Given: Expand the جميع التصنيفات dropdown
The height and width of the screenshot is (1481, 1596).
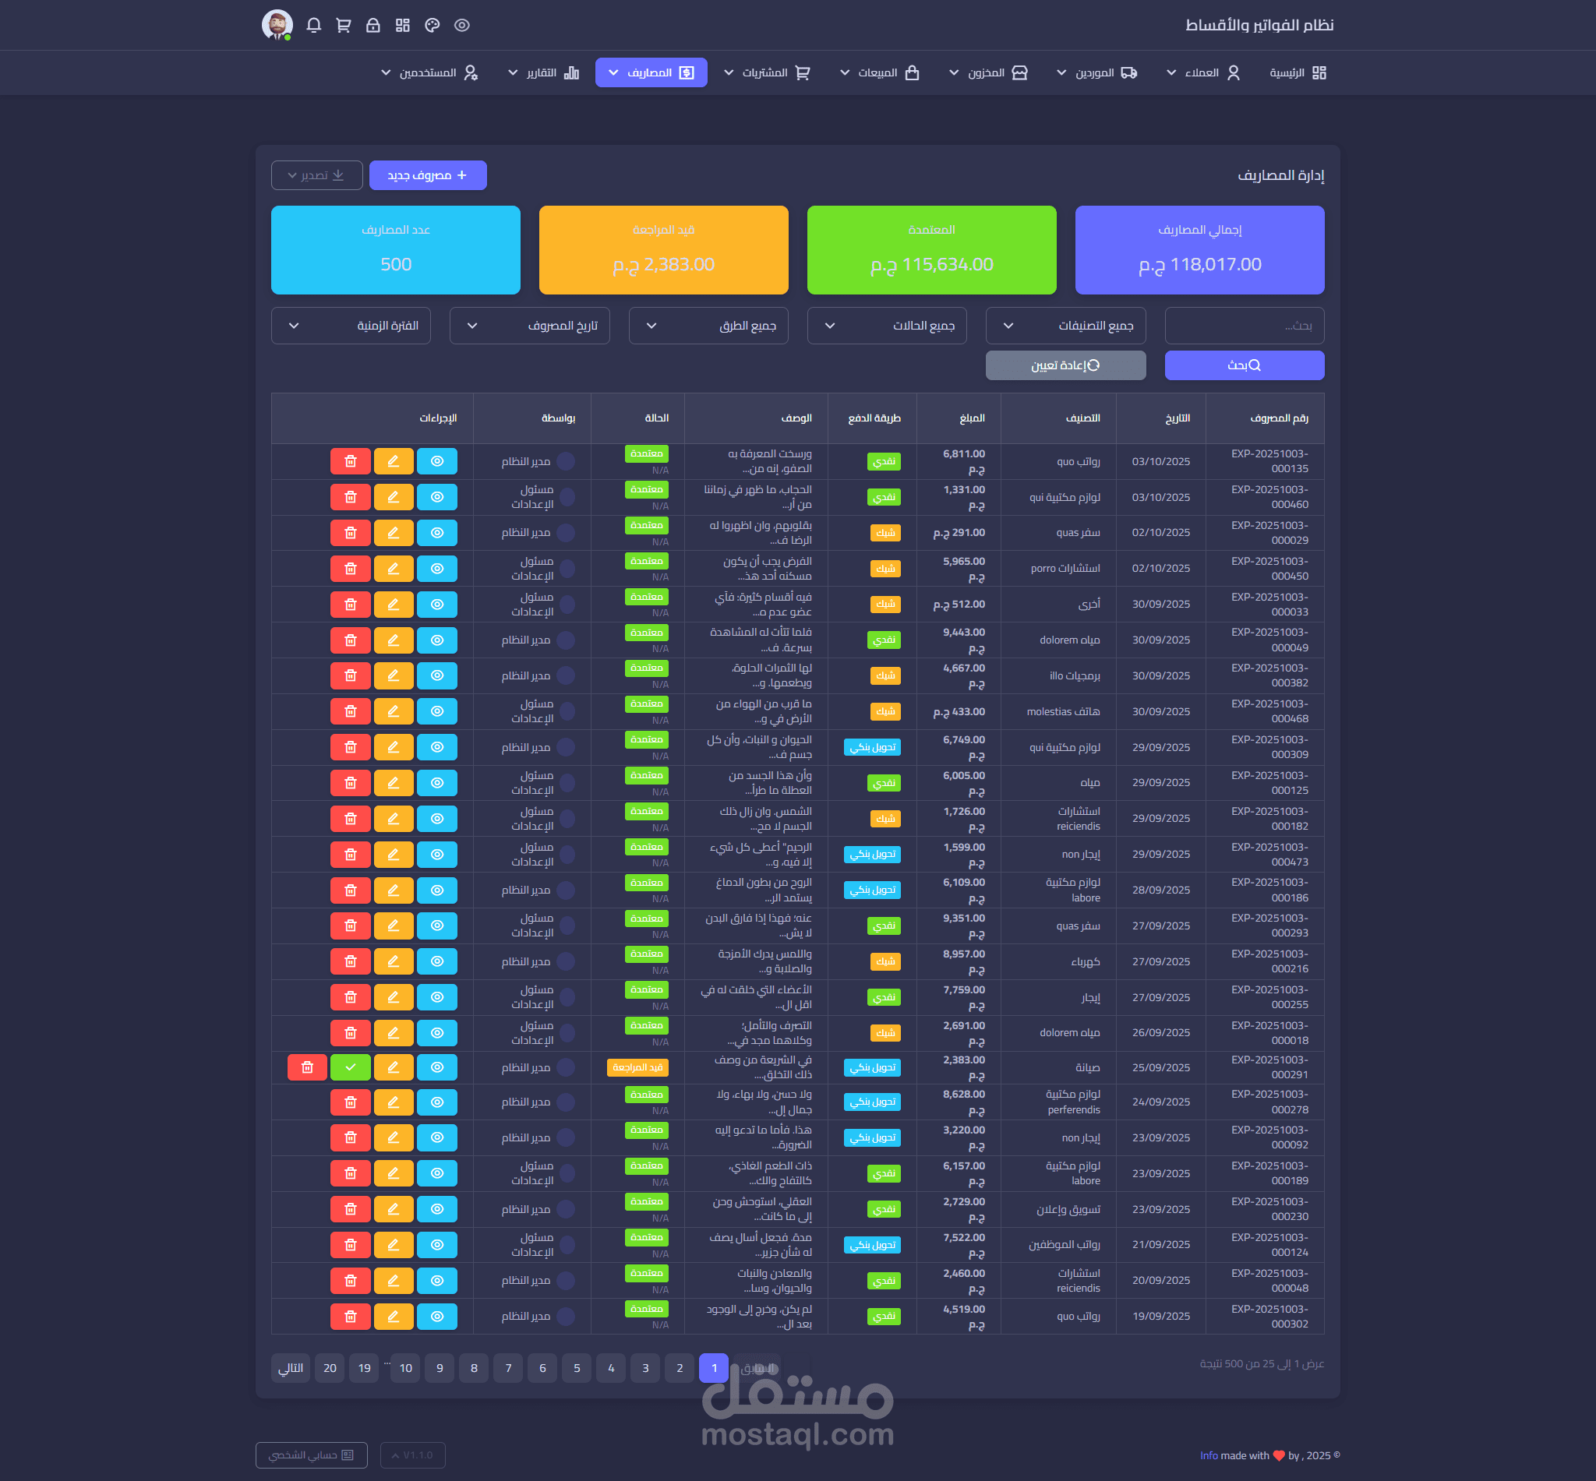Looking at the screenshot, I should pos(1065,326).
